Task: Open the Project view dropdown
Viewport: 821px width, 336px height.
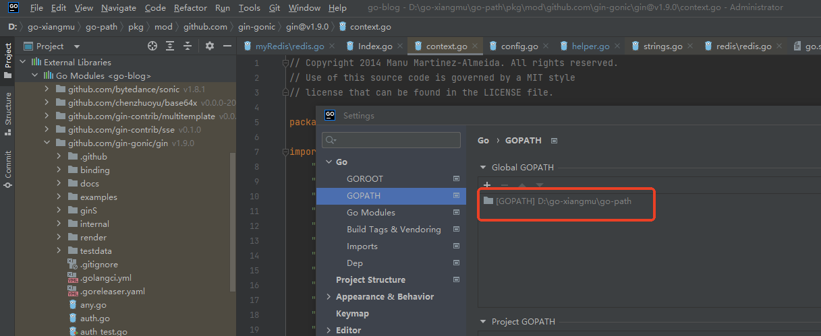Action: tap(76, 46)
